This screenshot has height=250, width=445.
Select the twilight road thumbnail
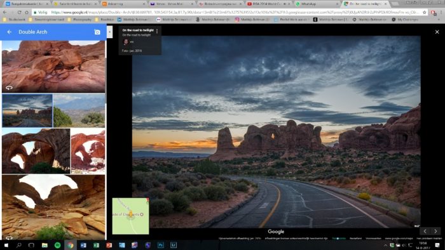(27, 110)
